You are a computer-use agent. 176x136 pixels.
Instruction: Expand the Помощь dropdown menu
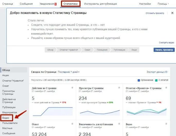[163, 4]
